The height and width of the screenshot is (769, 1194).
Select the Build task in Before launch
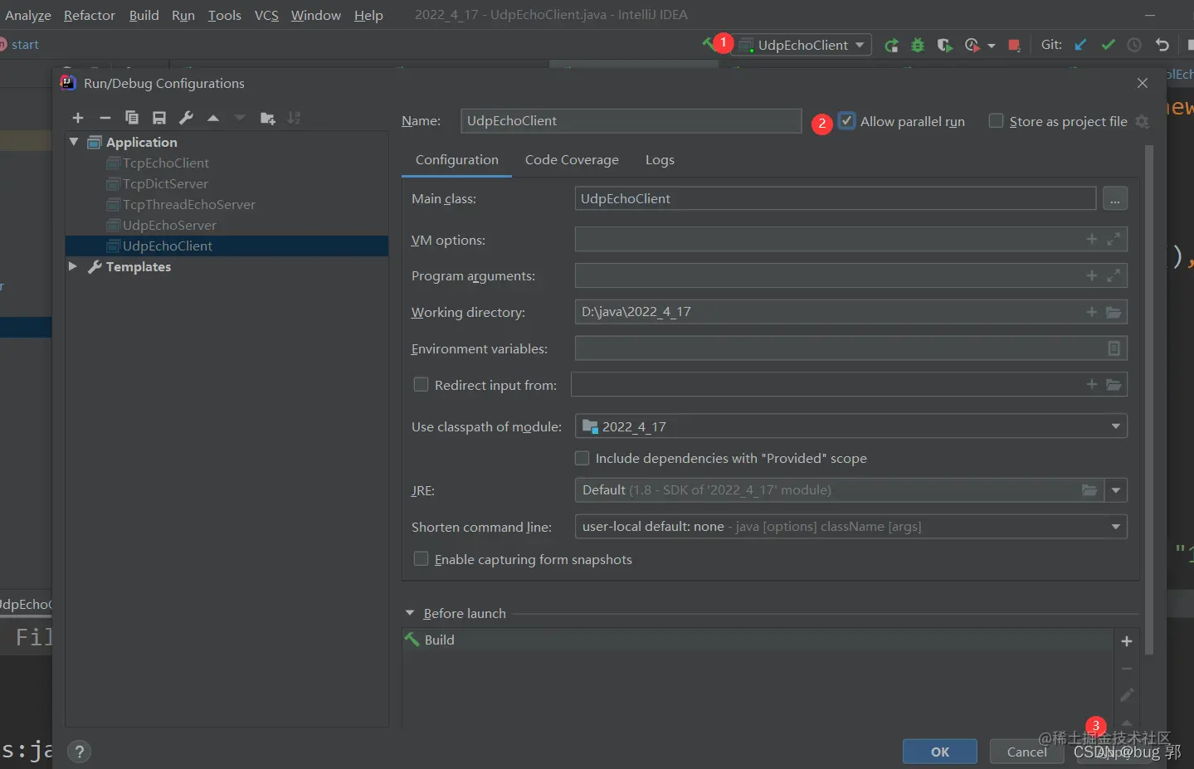pos(758,640)
